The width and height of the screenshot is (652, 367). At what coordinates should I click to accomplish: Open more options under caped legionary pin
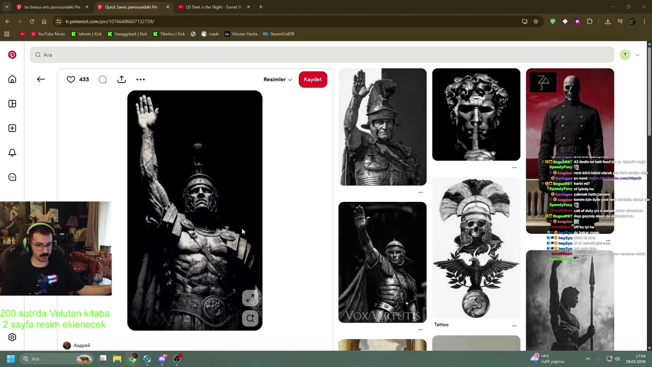tap(420, 329)
